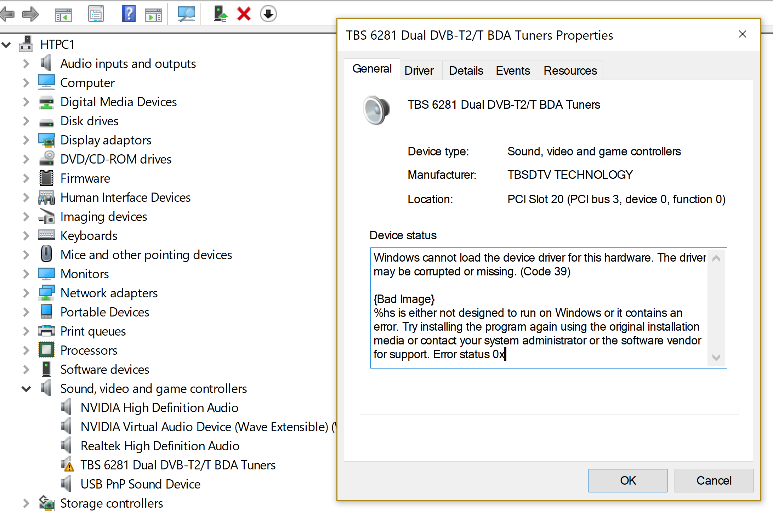
Task: Click the down-arrow disable device icon
Action: pos(268,14)
